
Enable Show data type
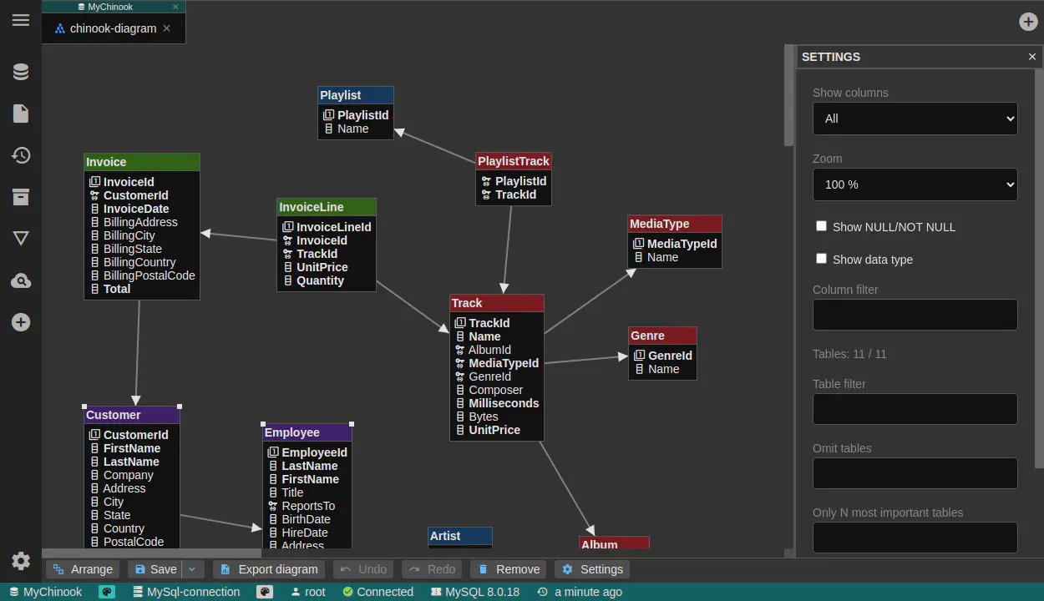pos(821,259)
